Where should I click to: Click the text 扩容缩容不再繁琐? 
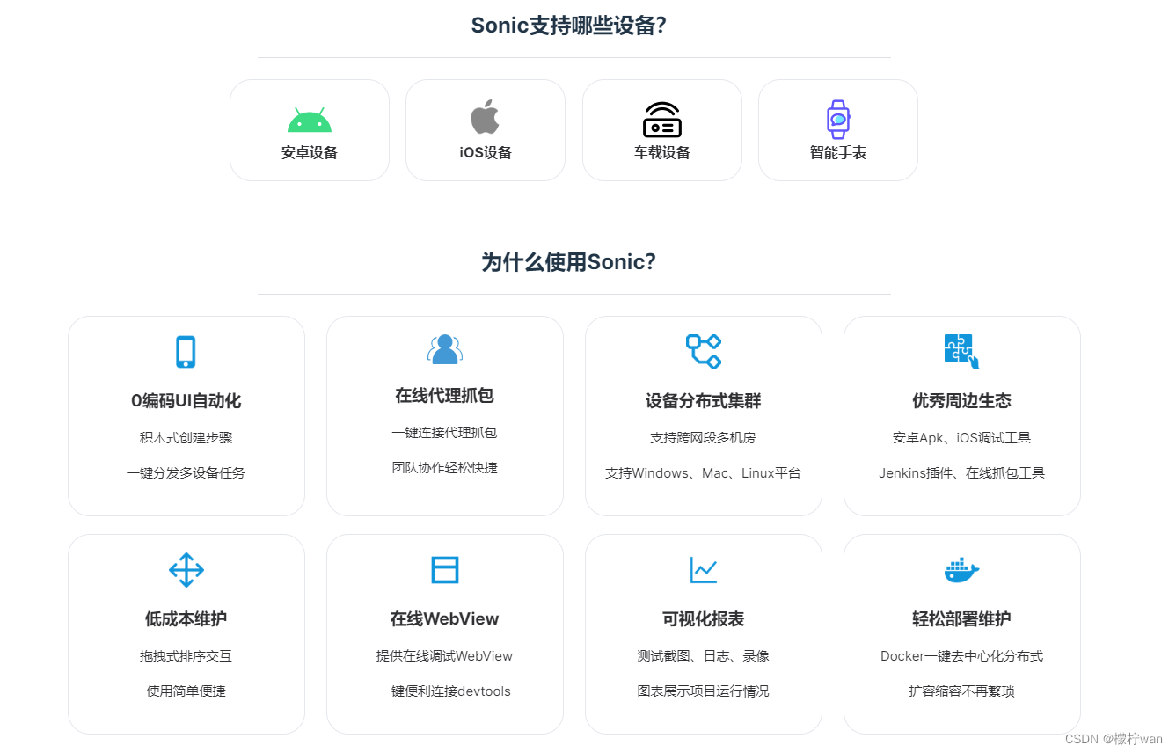[962, 691]
